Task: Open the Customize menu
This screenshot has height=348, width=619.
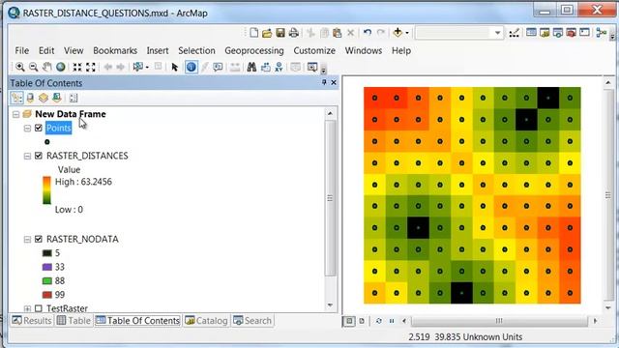Action: [314, 50]
